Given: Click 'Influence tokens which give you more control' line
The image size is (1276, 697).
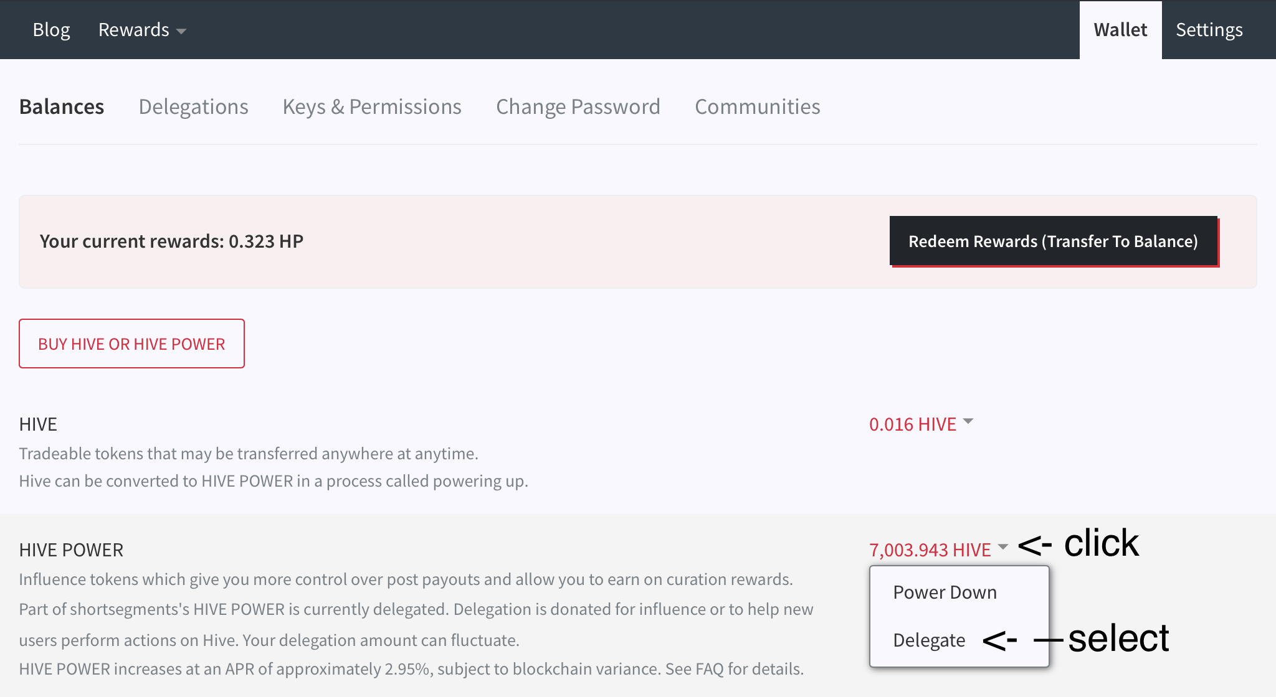Looking at the screenshot, I should (x=406, y=579).
